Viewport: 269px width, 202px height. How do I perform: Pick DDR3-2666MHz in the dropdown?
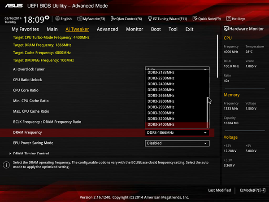tap(176, 96)
